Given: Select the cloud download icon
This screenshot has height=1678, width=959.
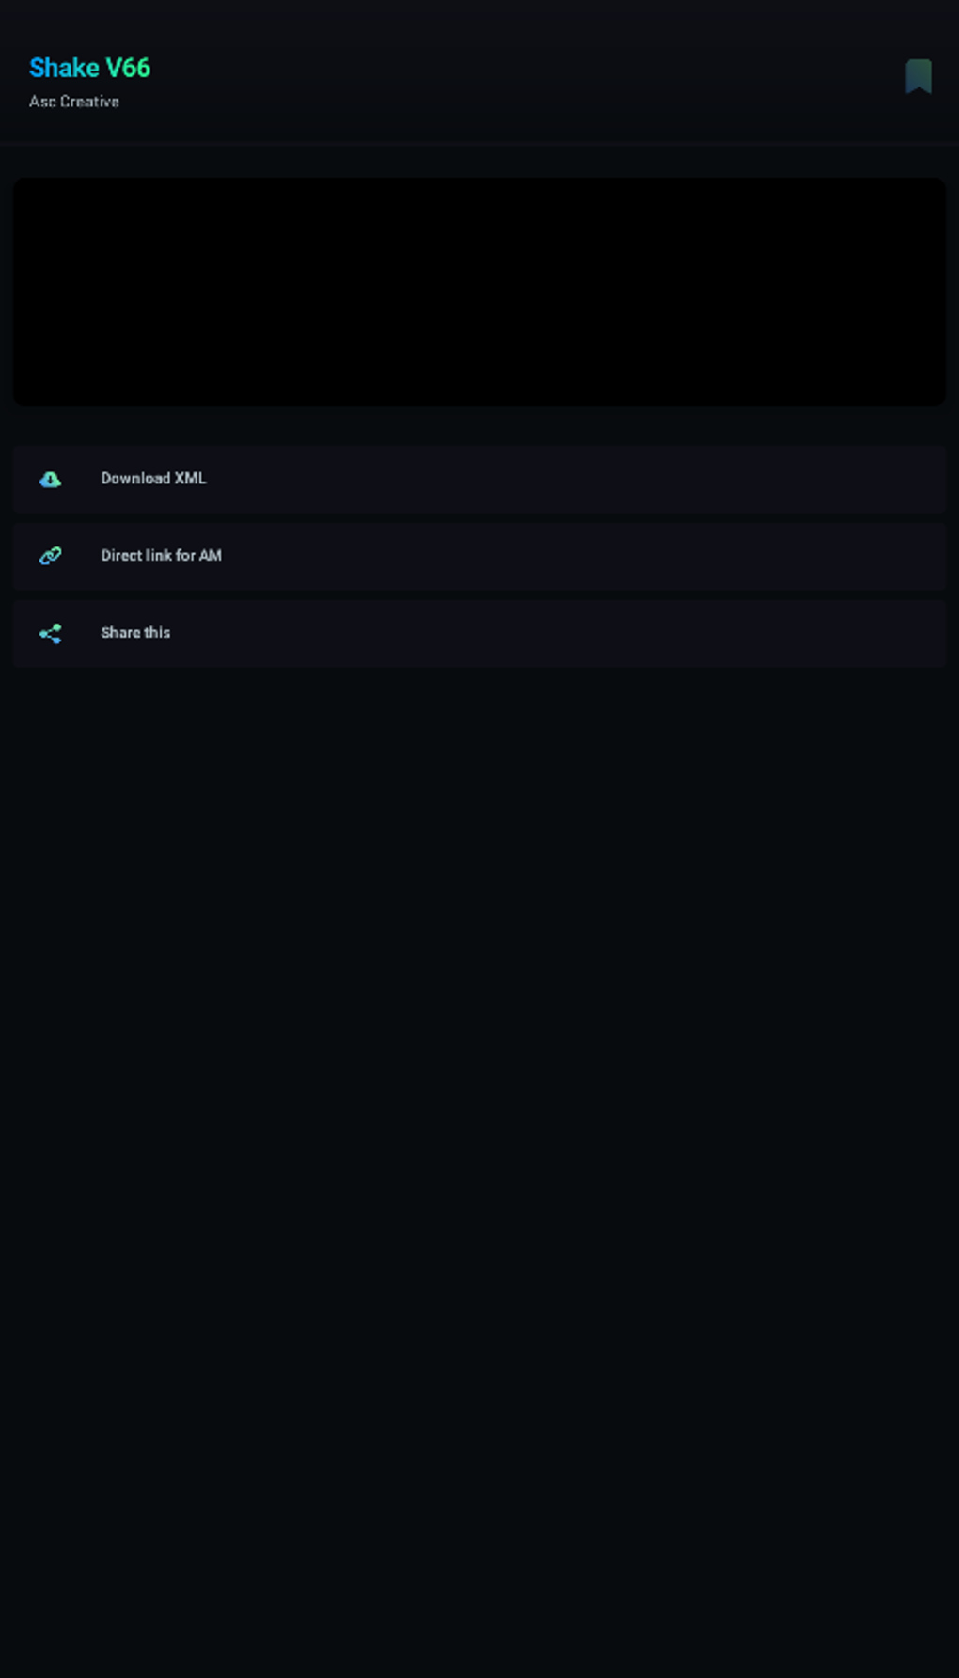Looking at the screenshot, I should click(50, 479).
